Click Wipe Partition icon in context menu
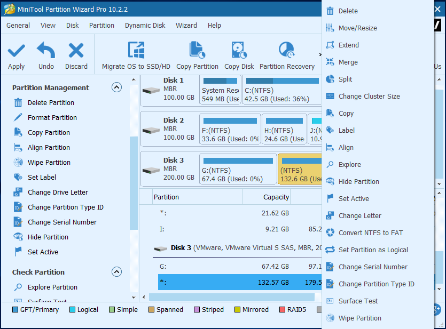This screenshot has height=329, width=446. [x=330, y=318]
